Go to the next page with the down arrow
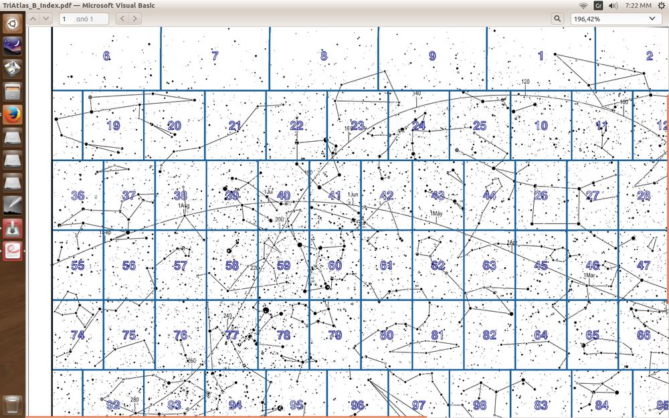The width and height of the screenshot is (669, 418). (45, 19)
